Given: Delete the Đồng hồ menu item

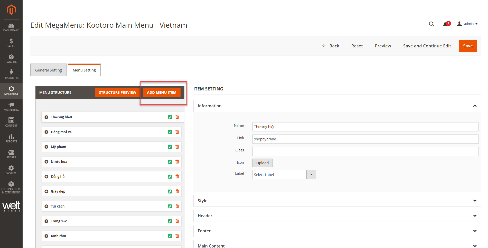Looking at the screenshot, I should pos(177,177).
